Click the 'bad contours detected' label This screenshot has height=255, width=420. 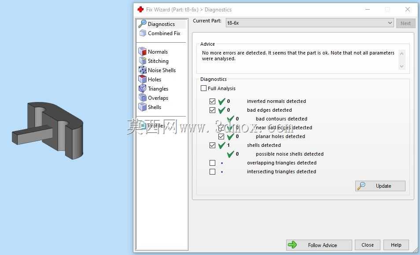click(x=281, y=119)
